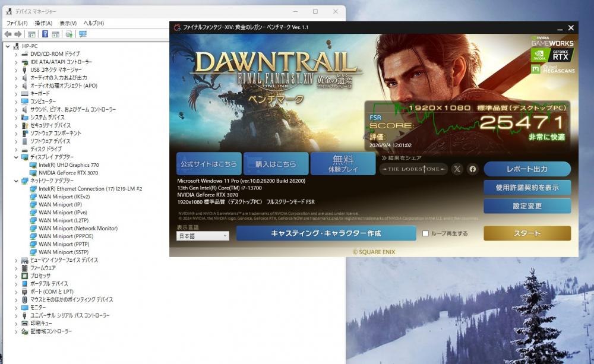
Task: Click the スタート button
Action: (527, 233)
